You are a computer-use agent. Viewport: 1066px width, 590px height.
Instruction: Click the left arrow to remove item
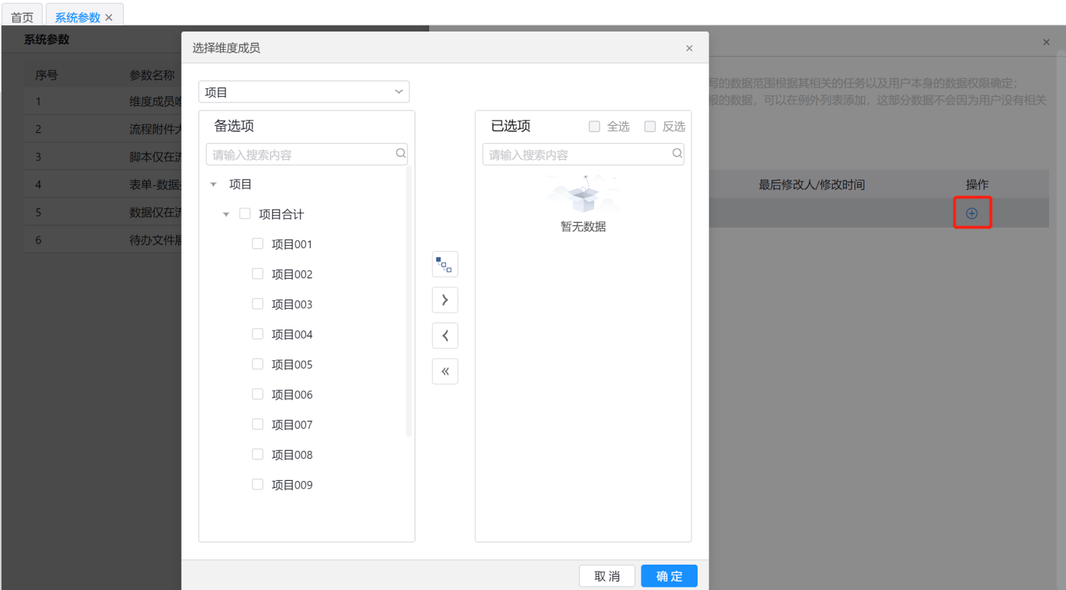445,336
